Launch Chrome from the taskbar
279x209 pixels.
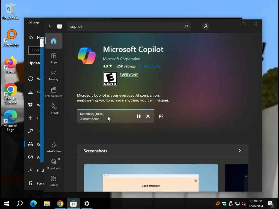(x=60, y=204)
